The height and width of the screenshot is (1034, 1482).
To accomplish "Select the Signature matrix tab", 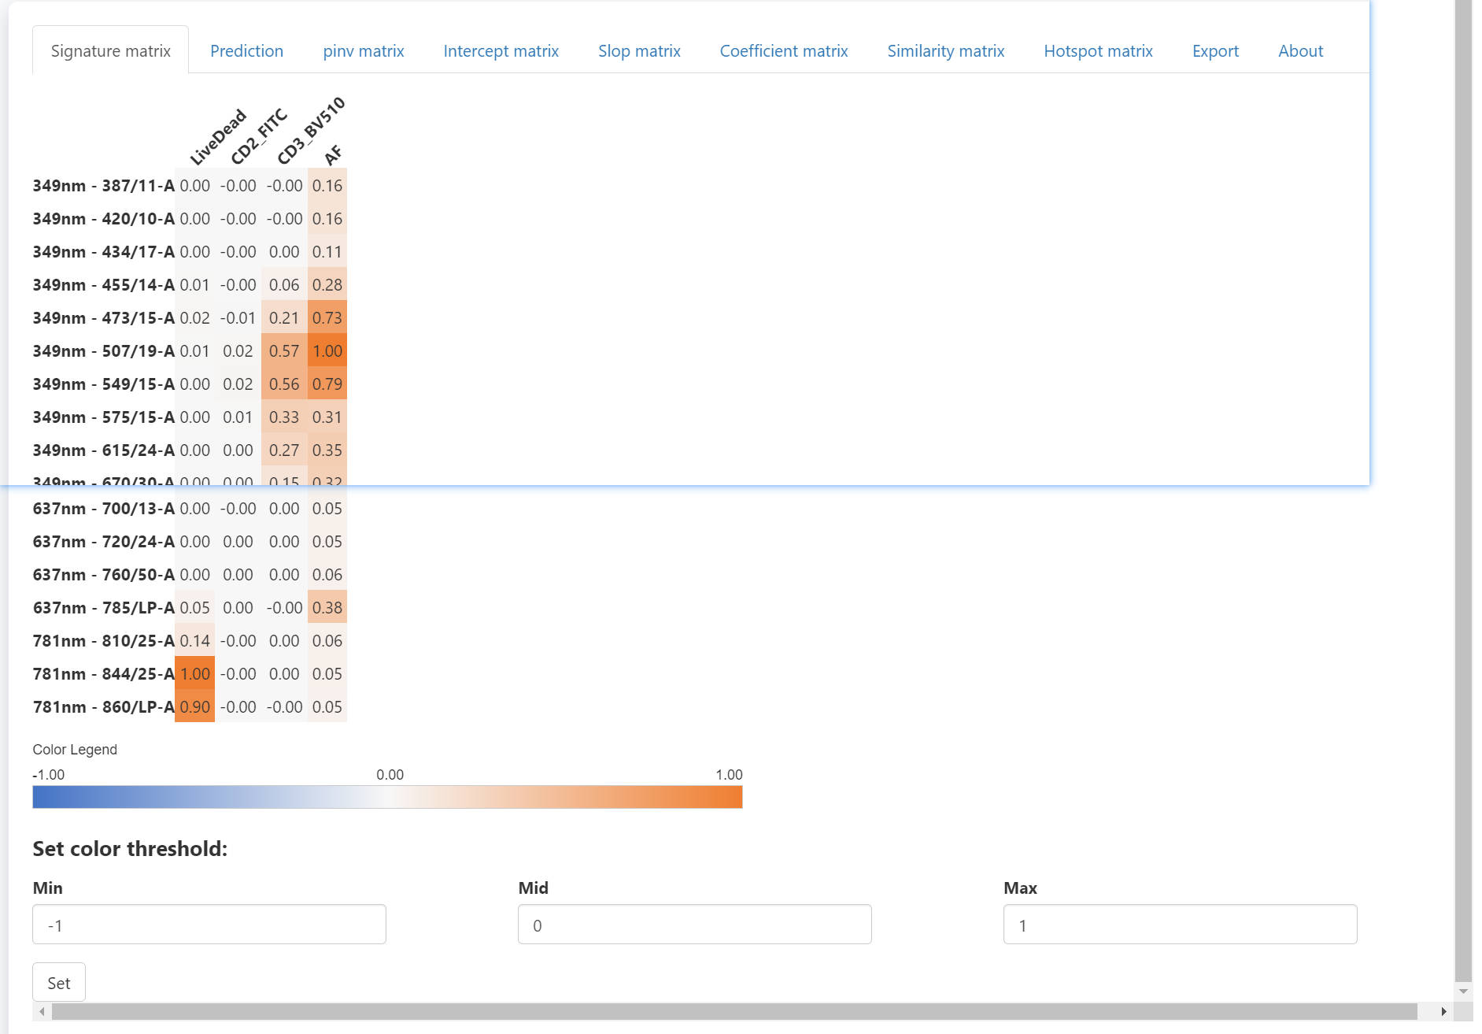I will (x=110, y=51).
